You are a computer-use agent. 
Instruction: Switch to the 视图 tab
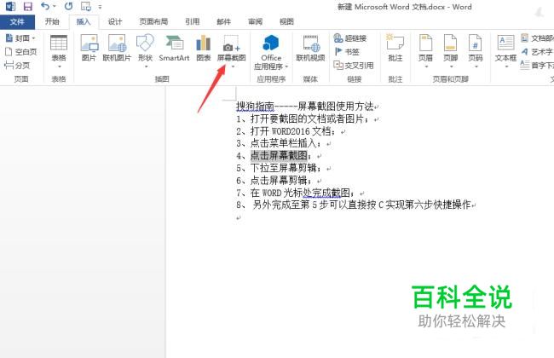click(286, 22)
